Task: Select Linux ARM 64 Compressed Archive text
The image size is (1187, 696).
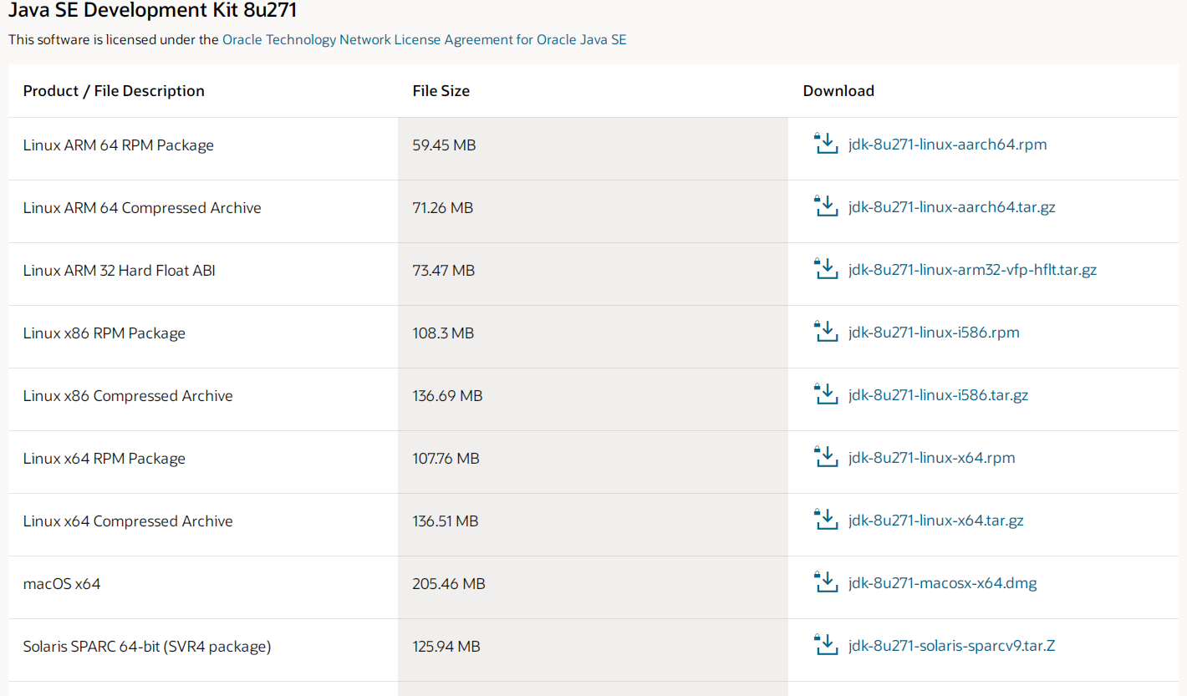Action: point(142,208)
